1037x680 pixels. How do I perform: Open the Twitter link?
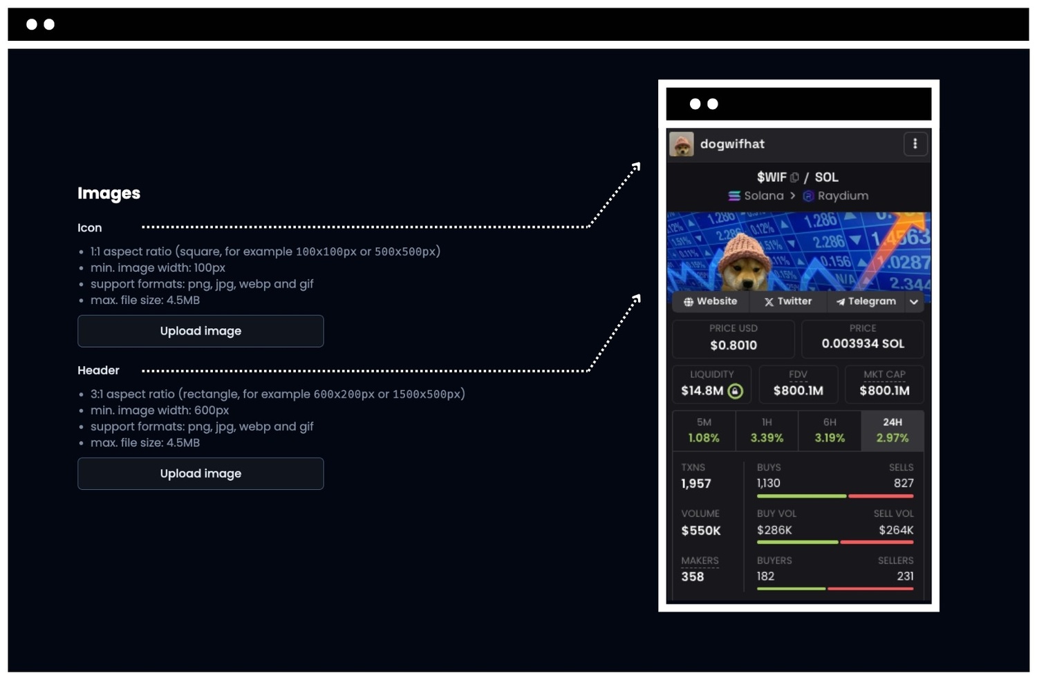click(x=788, y=301)
